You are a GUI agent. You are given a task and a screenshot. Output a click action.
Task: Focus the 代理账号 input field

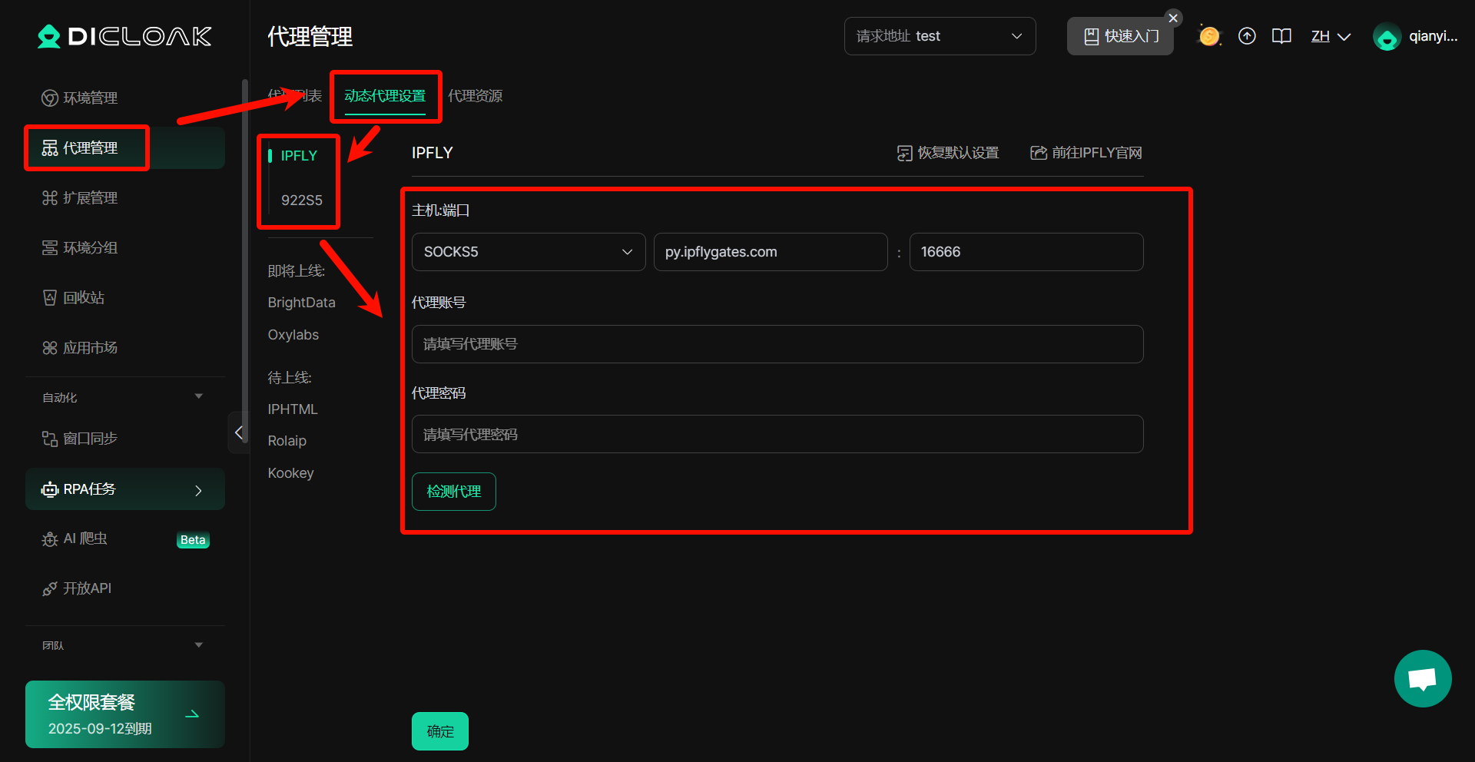[777, 344]
